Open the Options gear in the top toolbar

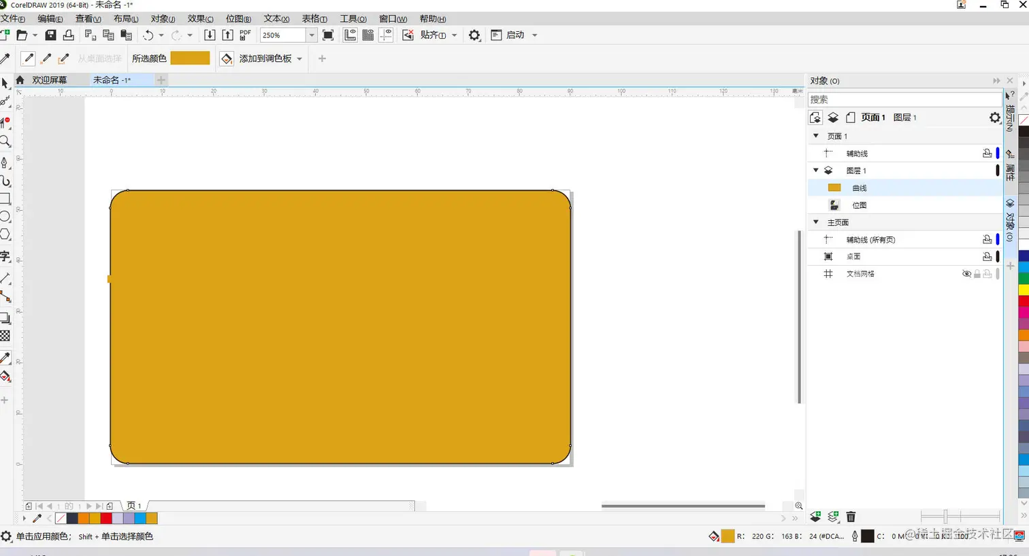pos(474,35)
